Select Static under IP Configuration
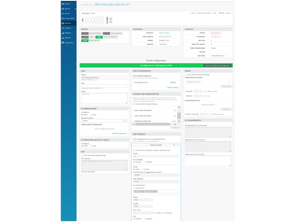The width and height of the screenshot is (296, 222). (91, 115)
